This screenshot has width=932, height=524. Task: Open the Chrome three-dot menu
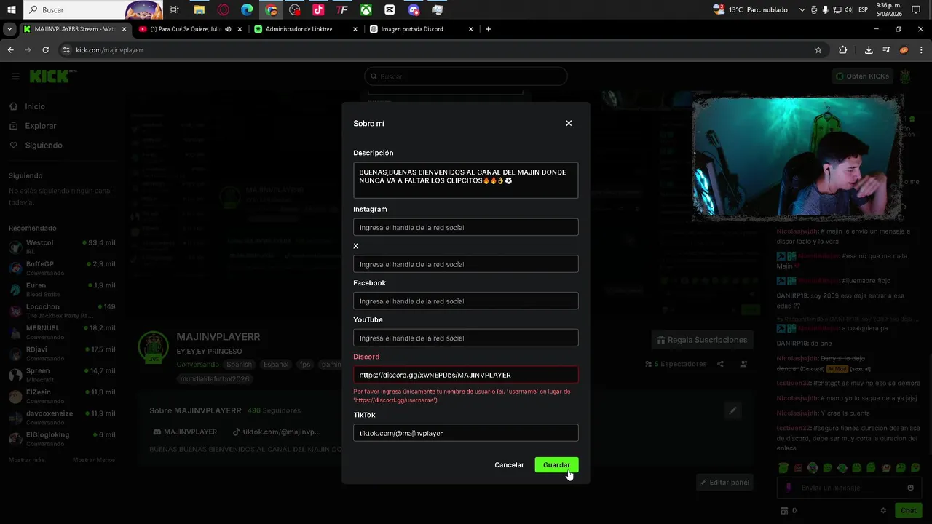tap(922, 50)
